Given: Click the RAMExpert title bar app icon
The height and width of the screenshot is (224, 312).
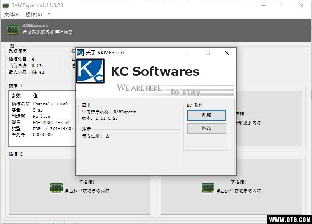Looking at the screenshot, I should coord(6,5).
